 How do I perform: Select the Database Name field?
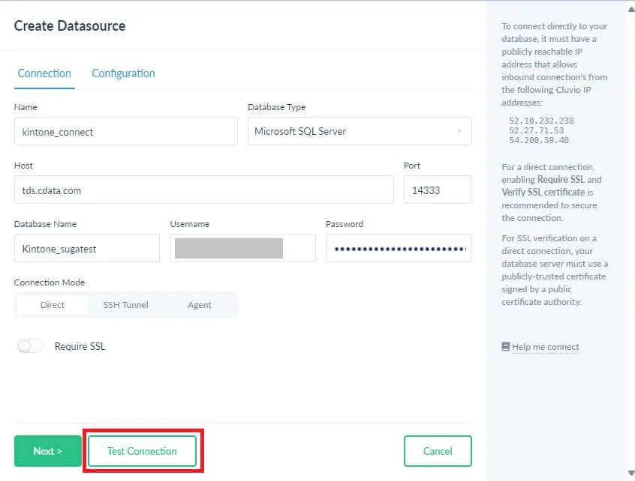86,248
